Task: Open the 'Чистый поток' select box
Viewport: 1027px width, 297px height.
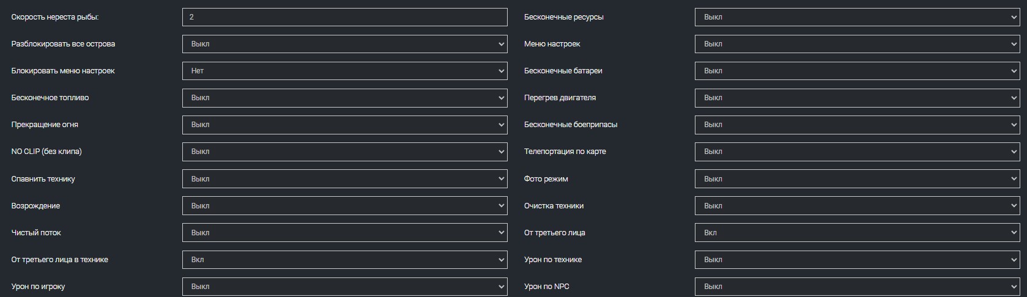Action: coord(344,233)
